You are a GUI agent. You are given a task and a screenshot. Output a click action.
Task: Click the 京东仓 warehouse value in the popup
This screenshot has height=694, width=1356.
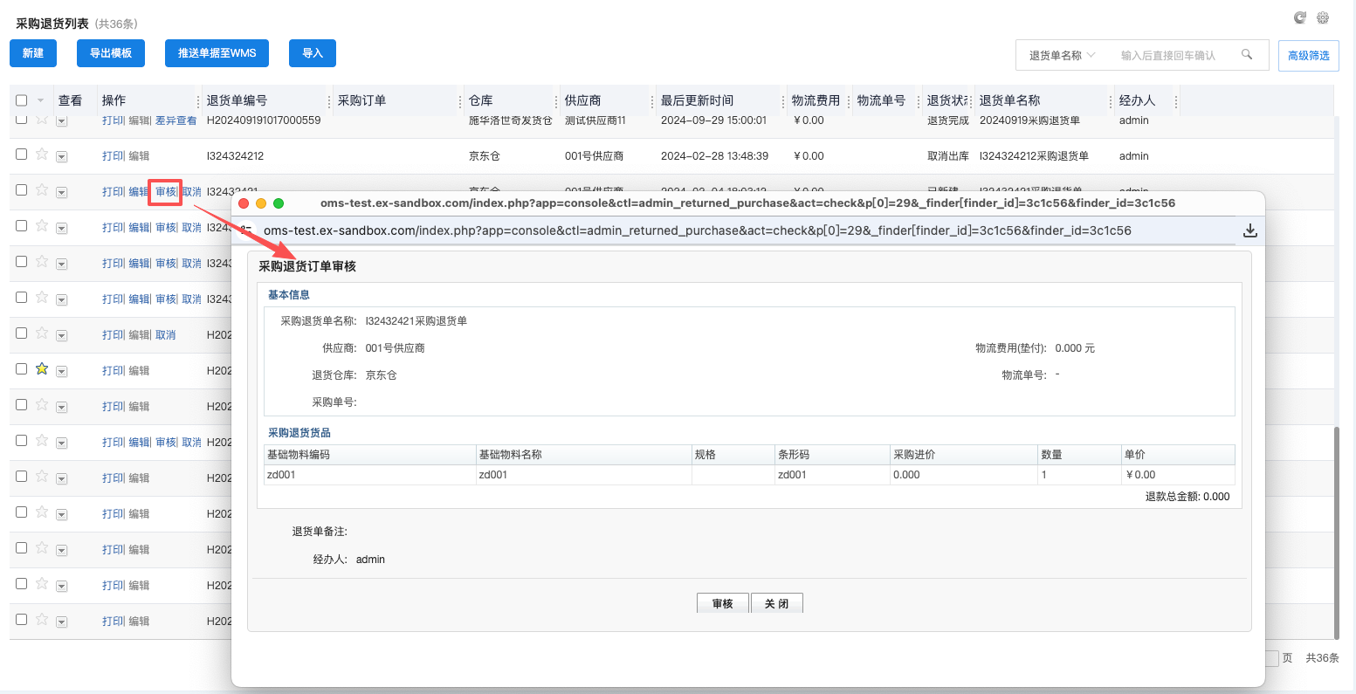click(x=382, y=375)
